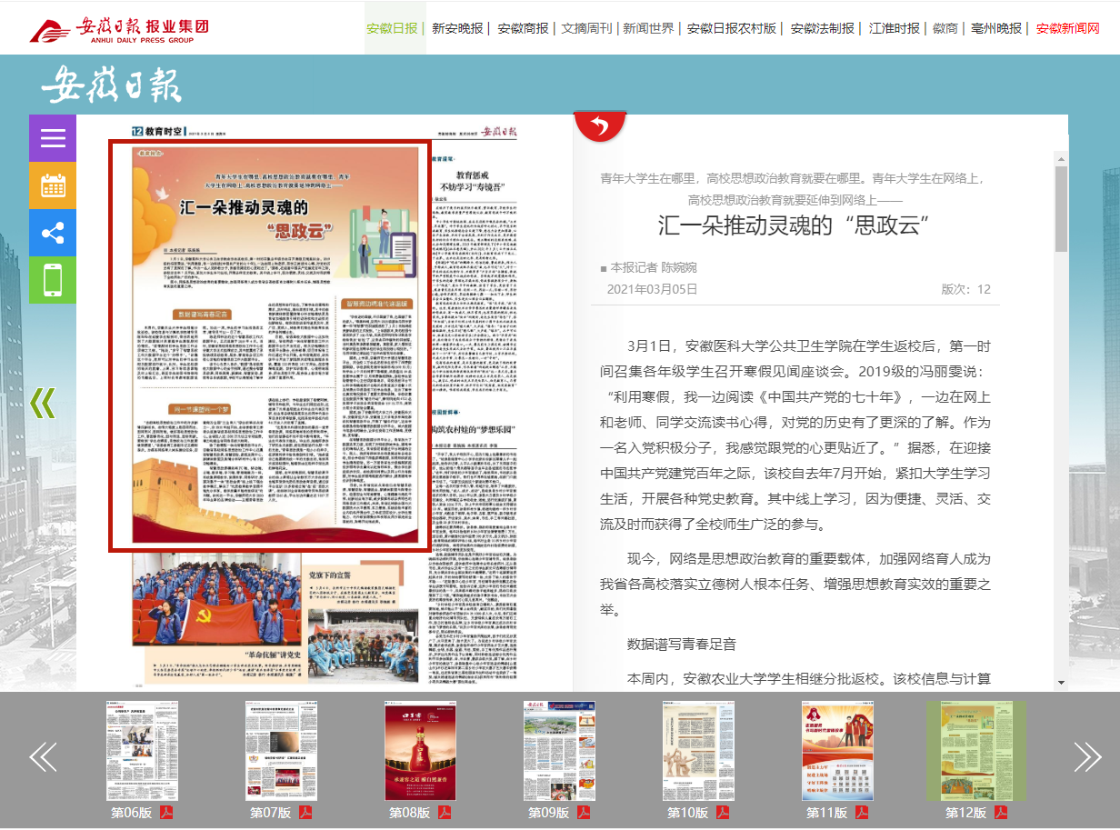1120x830 pixels.
Task: Download PDF icon for 第06版
Action: pyautogui.click(x=166, y=813)
